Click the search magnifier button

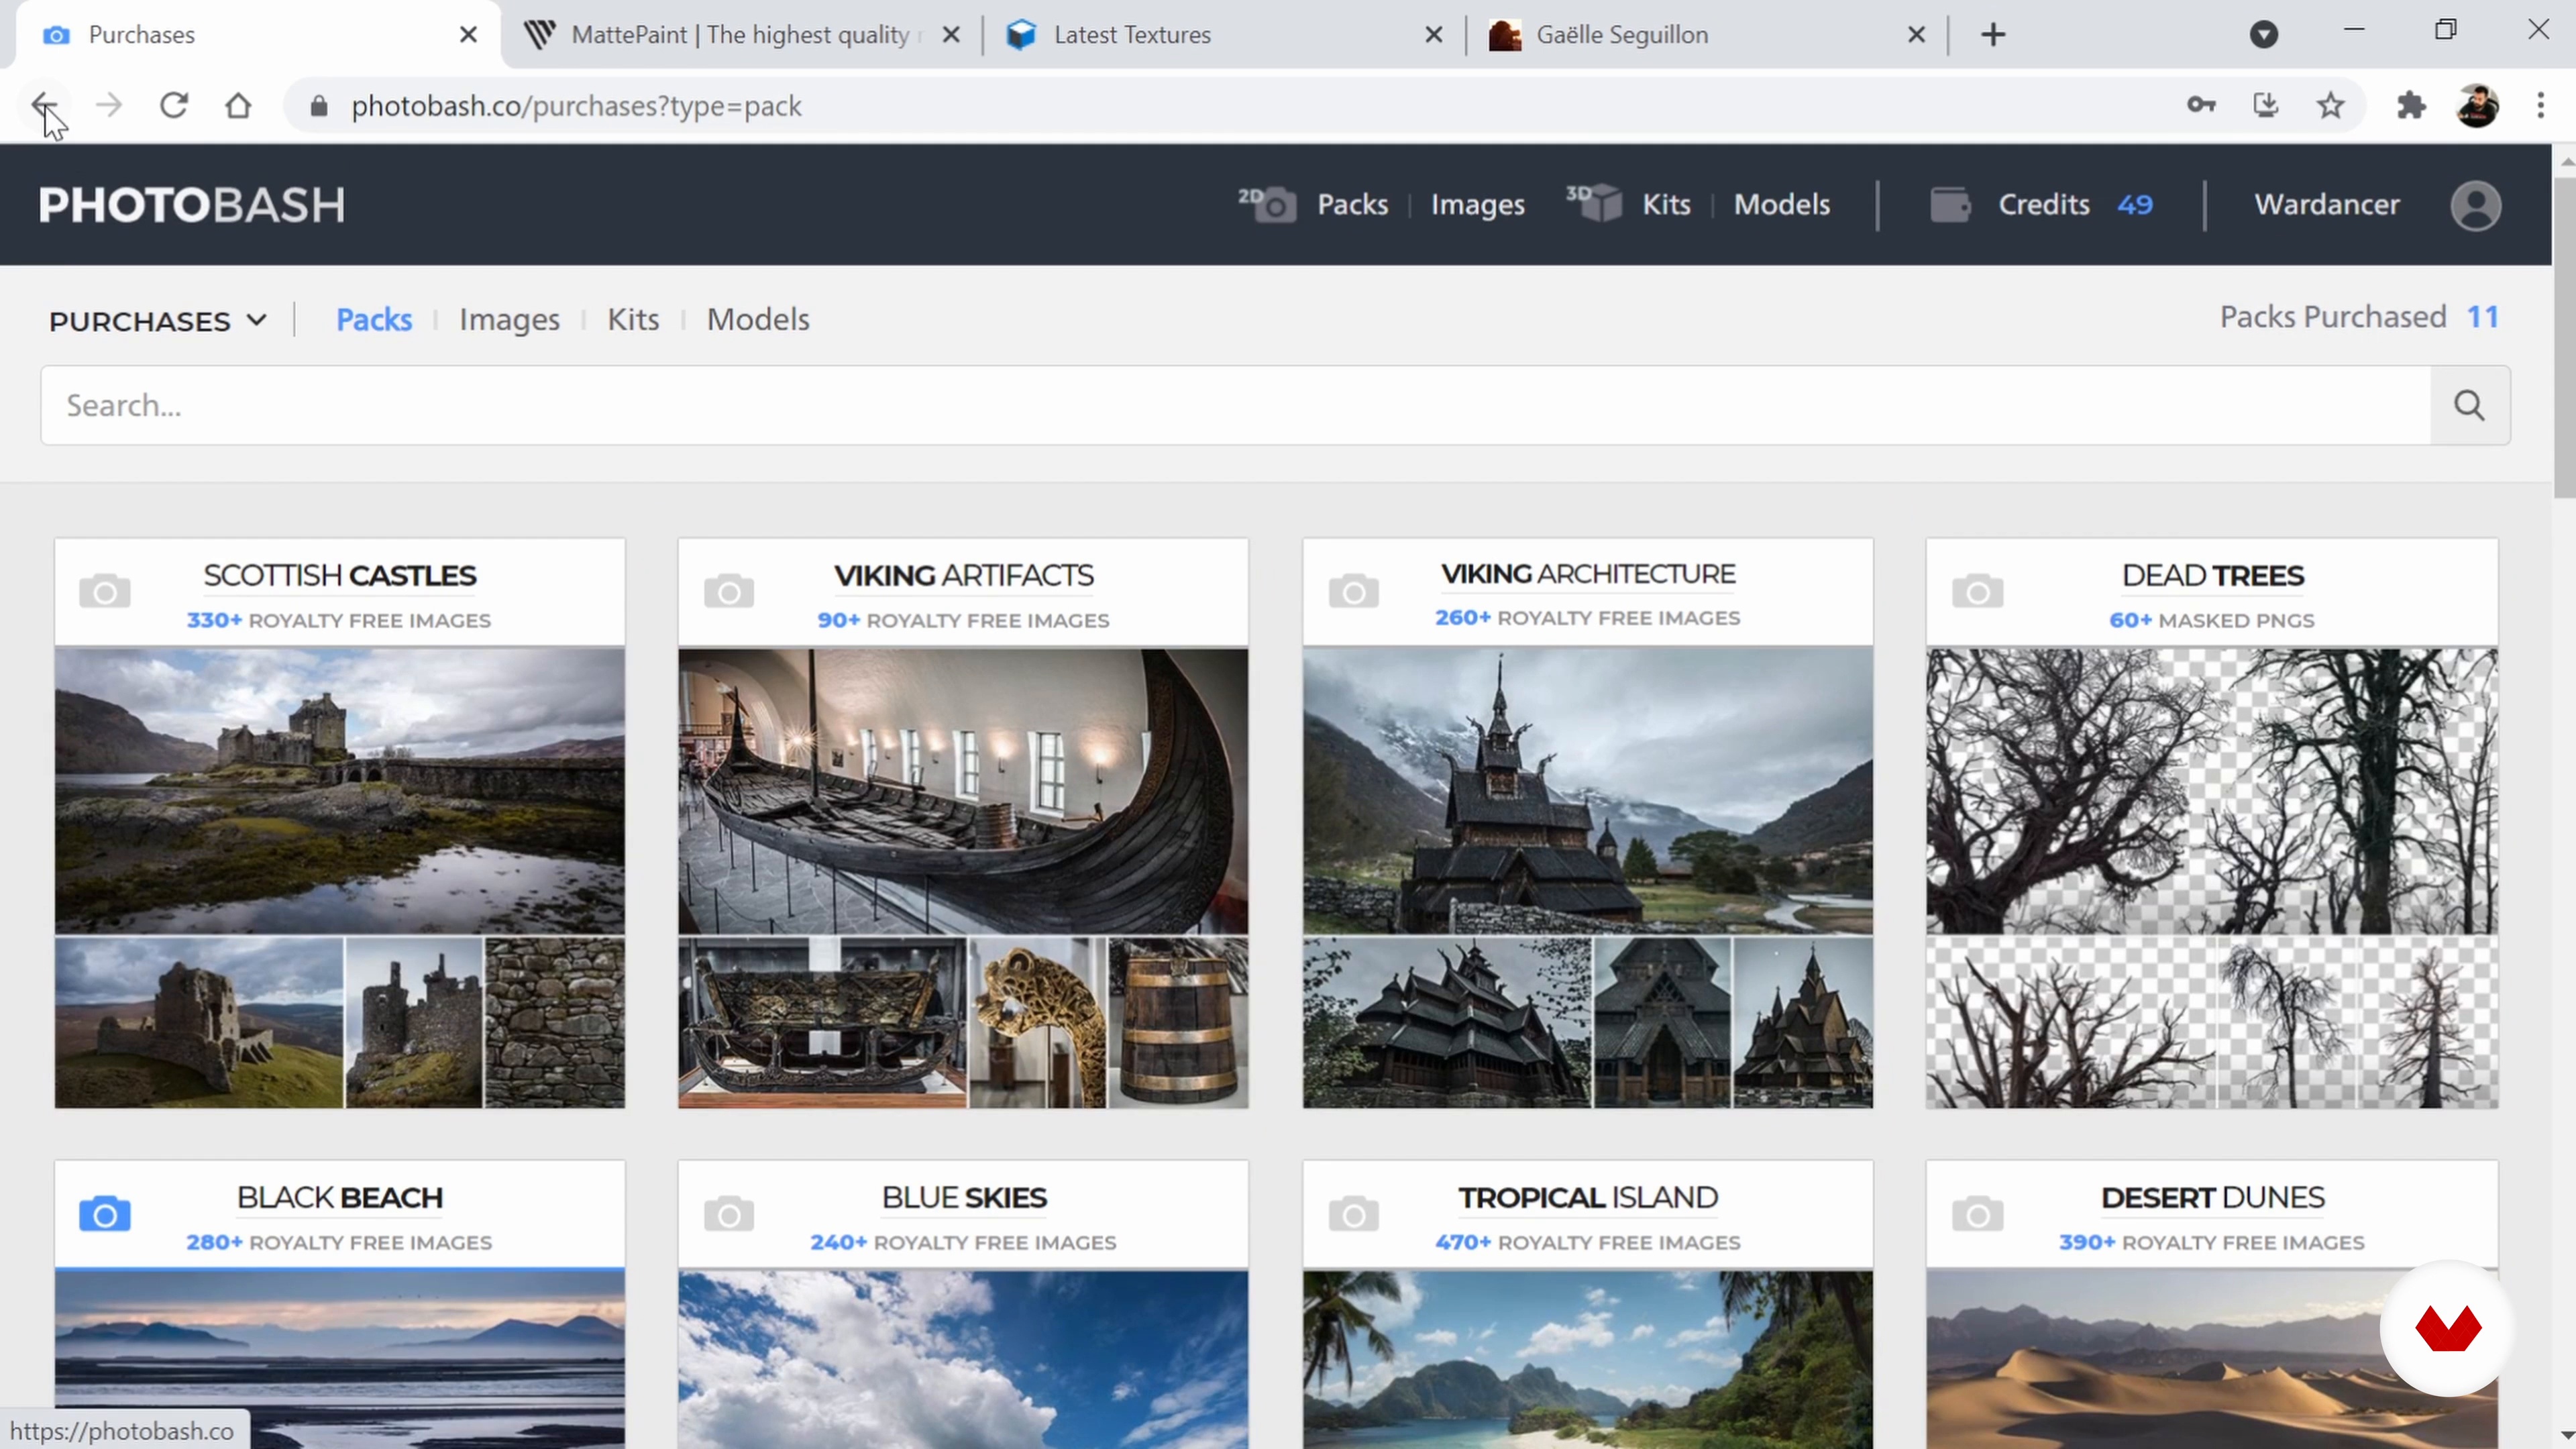(x=2469, y=405)
